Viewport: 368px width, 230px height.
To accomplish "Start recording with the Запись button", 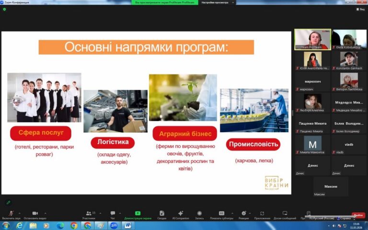I will [199, 214].
